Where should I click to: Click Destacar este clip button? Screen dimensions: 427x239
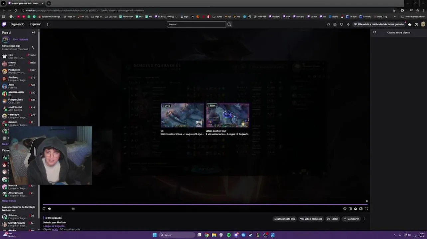pos(285,219)
